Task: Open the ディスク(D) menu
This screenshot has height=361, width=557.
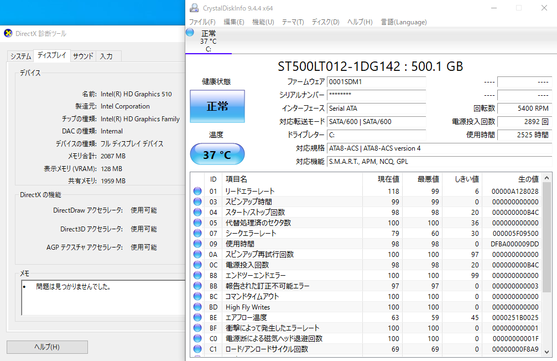Action: point(325,22)
